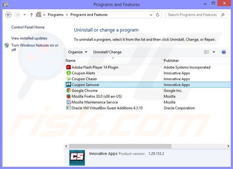233x169 pixels.
Task: Click the Coupon Samurai CS list icon
Action: (68, 84)
